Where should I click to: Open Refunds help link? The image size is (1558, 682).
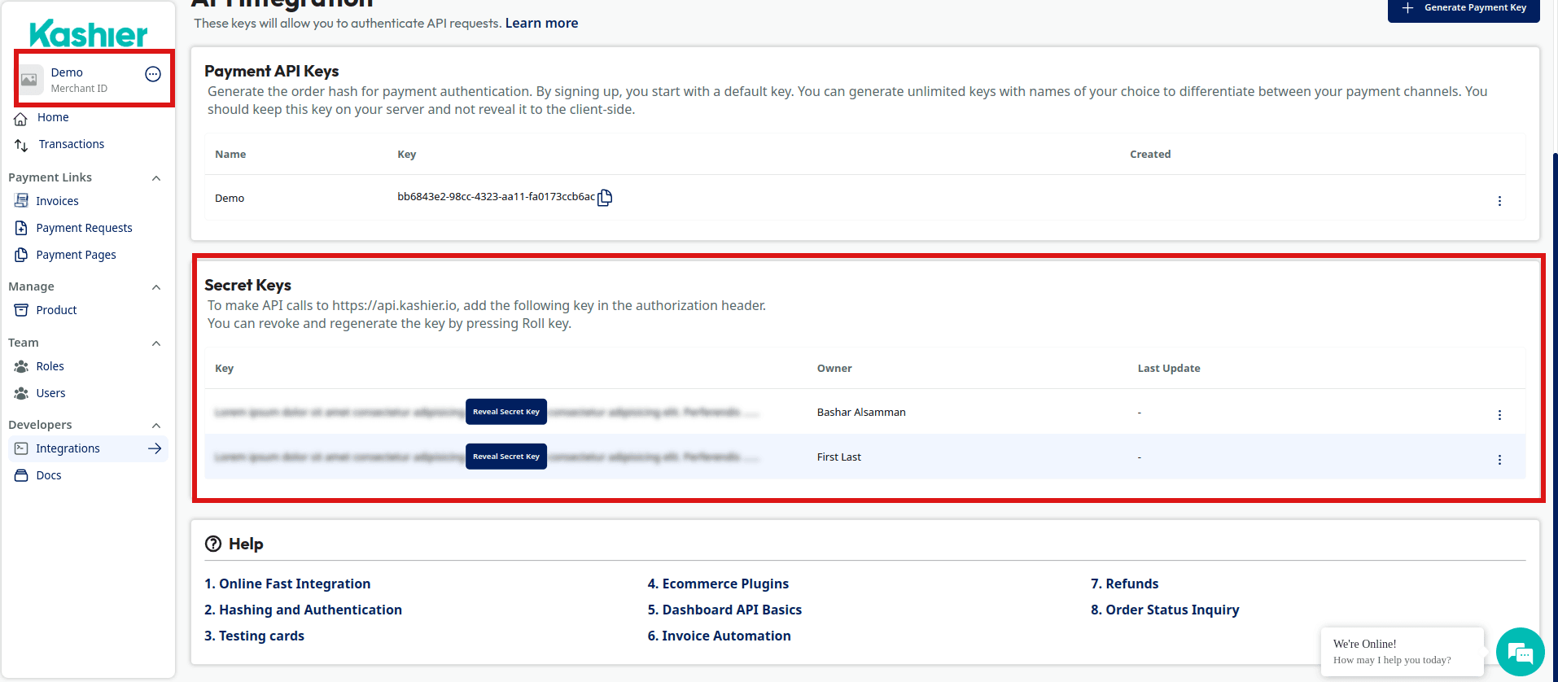(x=1124, y=584)
